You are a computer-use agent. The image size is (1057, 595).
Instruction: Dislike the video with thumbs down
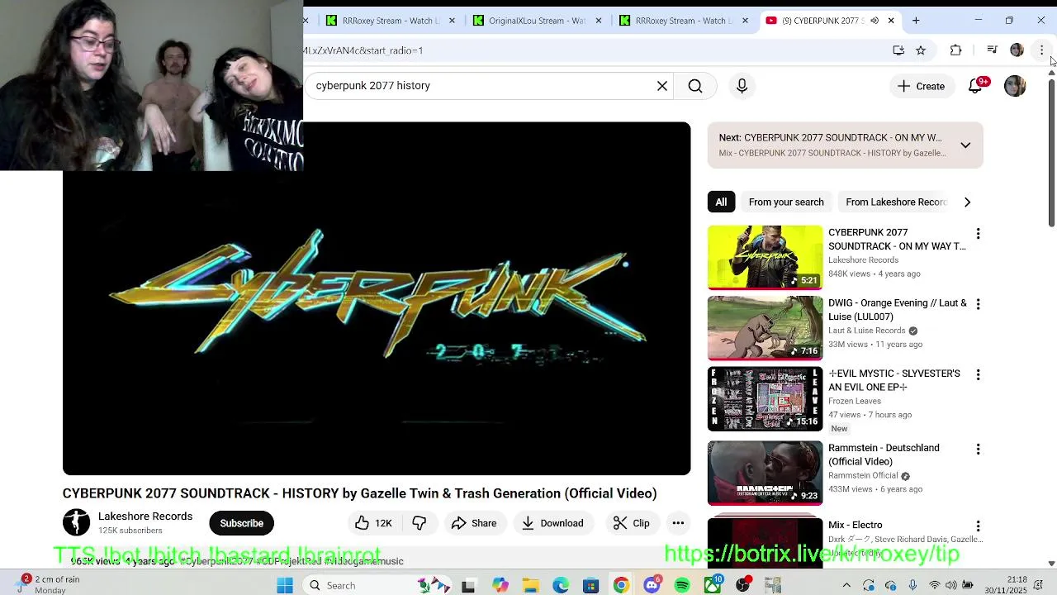pos(419,523)
